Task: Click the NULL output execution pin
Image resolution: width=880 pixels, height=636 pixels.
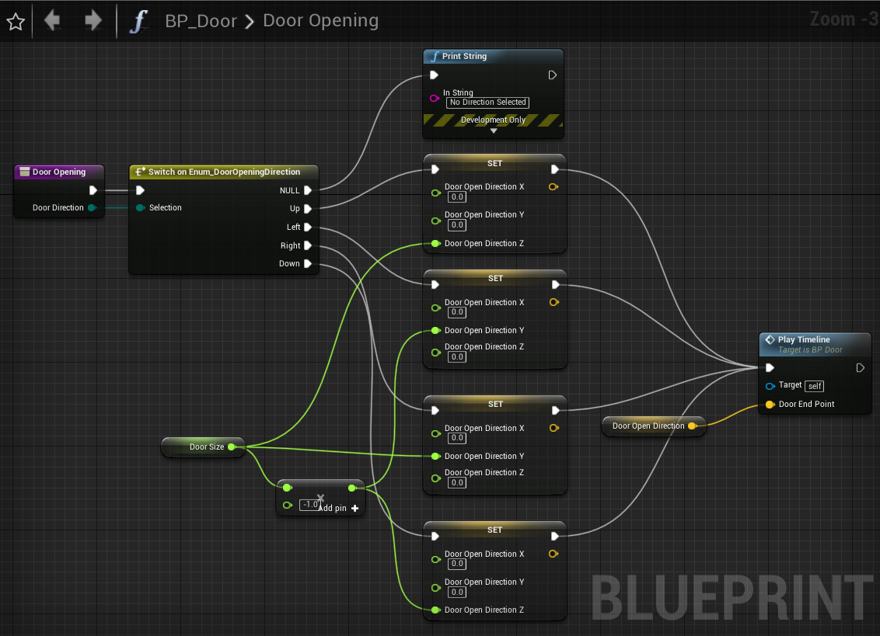Action: coord(308,190)
